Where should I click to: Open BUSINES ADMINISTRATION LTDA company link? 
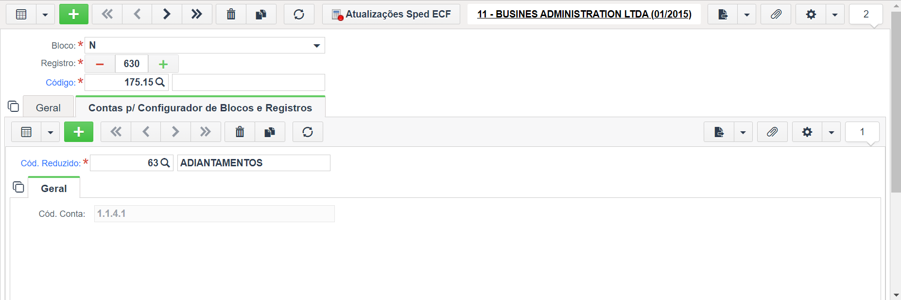click(x=584, y=14)
